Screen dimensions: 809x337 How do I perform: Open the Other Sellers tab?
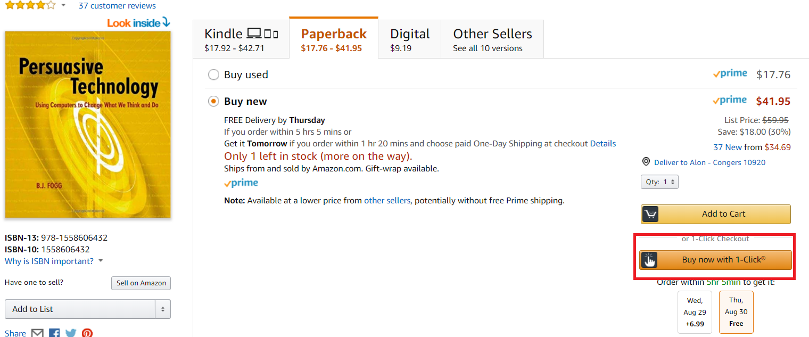coord(492,39)
